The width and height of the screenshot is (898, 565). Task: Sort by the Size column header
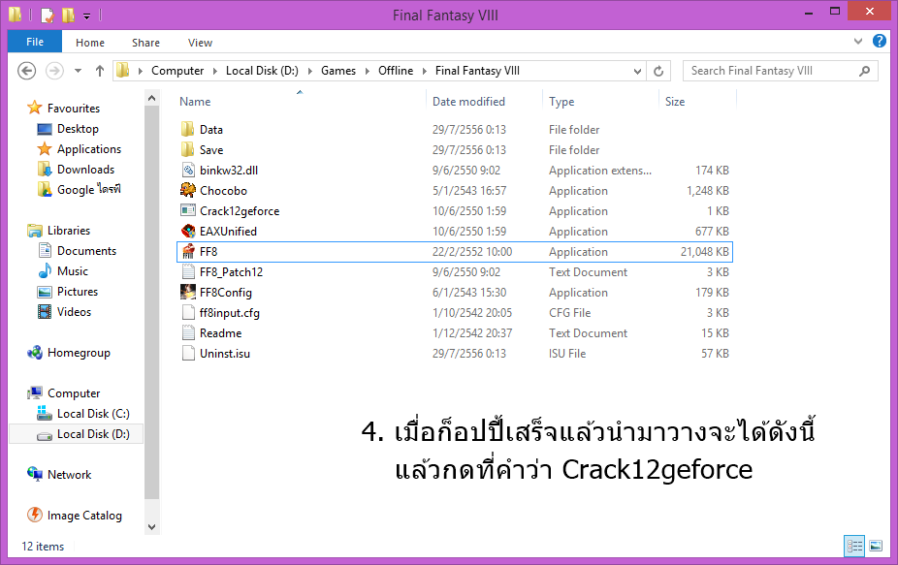click(x=675, y=102)
